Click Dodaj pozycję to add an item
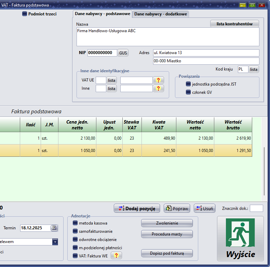 [137, 208]
